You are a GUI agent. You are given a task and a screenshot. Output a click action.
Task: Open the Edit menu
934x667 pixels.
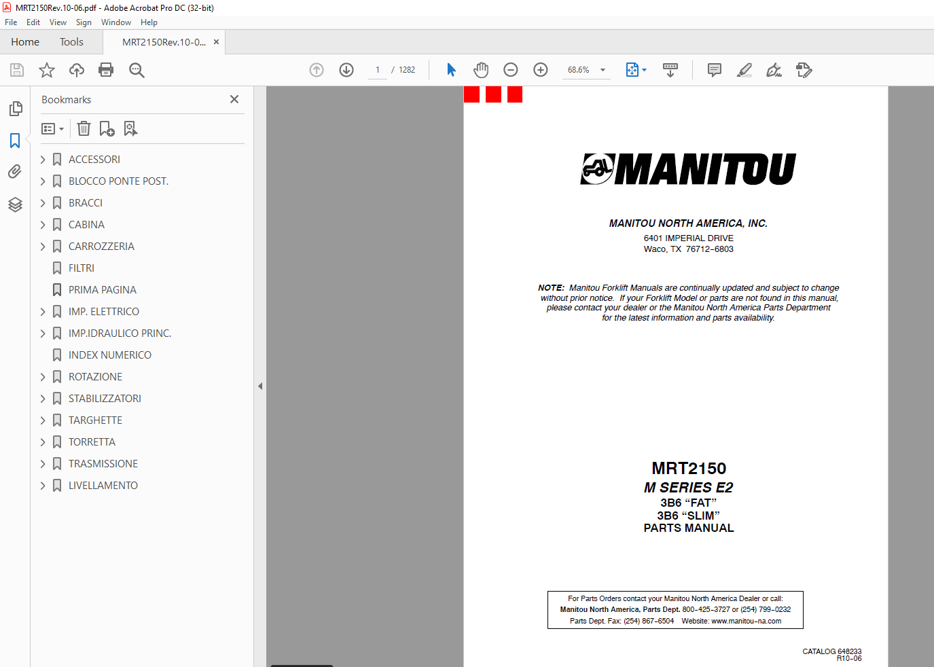(x=33, y=22)
